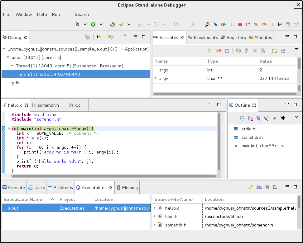Click the remove executable X icon
Image resolution: width=303 pixels, height=243 pixels.
(x=267, y=187)
